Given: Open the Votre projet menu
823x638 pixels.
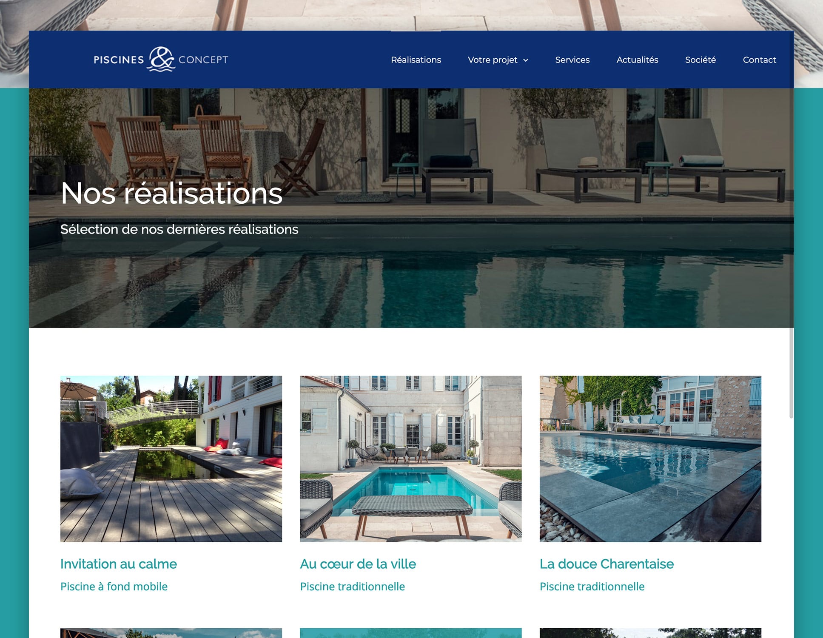Looking at the screenshot, I should pyautogui.click(x=498, y=60).
